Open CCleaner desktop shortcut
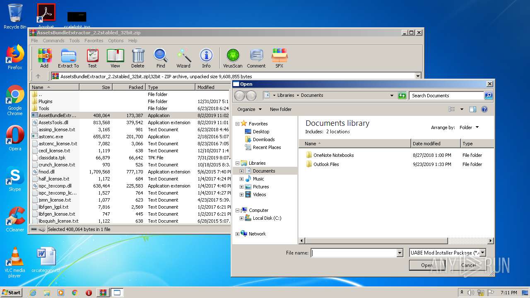 tap(15, 219)
